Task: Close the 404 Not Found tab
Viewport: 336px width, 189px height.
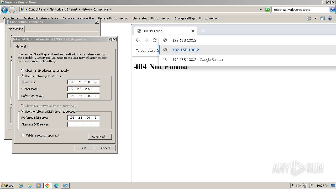Action: point(193,31)
